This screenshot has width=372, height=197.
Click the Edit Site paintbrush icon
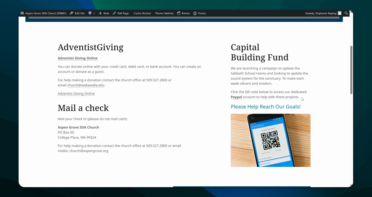(x=72, y=13)
